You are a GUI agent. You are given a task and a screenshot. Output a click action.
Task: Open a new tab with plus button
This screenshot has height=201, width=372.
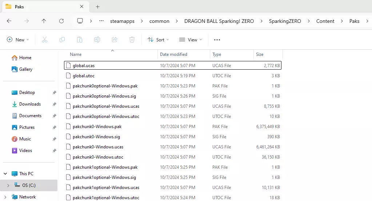pos(97,7)
